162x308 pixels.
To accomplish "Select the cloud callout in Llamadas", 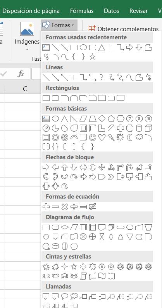I will tap(74, 296).
